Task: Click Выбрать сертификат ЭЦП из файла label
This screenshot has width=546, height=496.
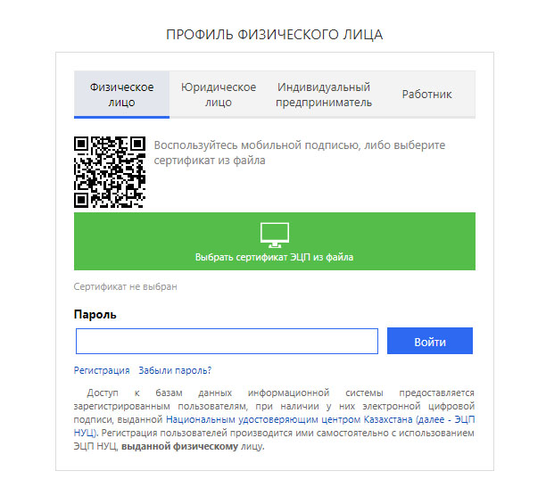Action: (x=275, y=257)
